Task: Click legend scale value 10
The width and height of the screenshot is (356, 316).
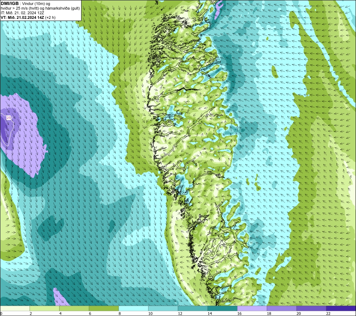Action: click(x=150, y=314)
